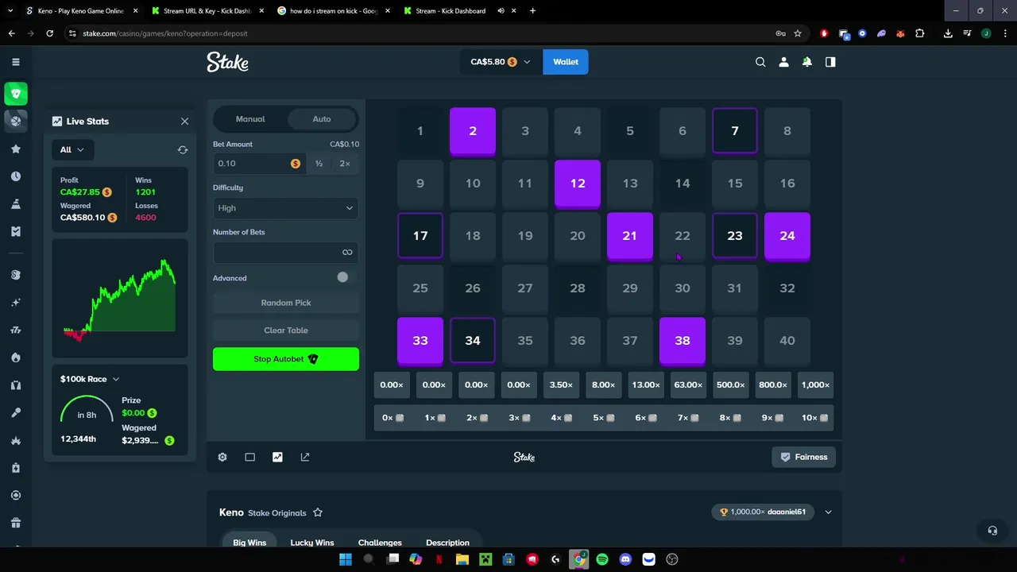Open the user account profile icon
1017x572 pixels.
tap(783, 62)
